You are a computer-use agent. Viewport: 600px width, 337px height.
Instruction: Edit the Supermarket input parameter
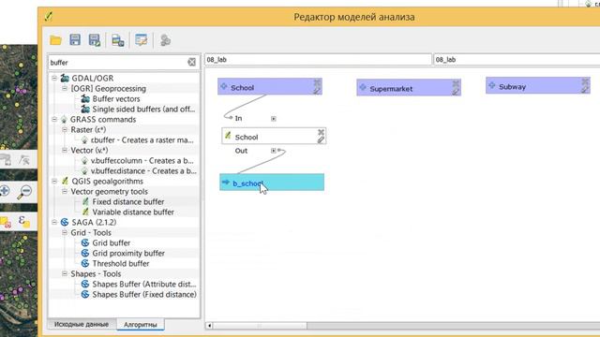pyautogui.click(x=456, y=92)
